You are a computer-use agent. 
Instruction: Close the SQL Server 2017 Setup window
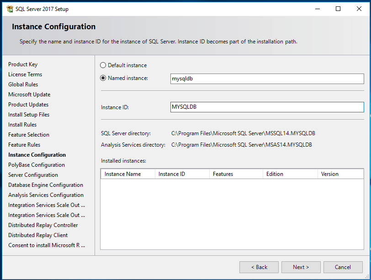coord(359,9)
